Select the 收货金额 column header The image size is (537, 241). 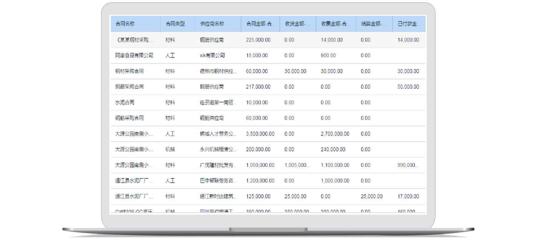(297, 24)
